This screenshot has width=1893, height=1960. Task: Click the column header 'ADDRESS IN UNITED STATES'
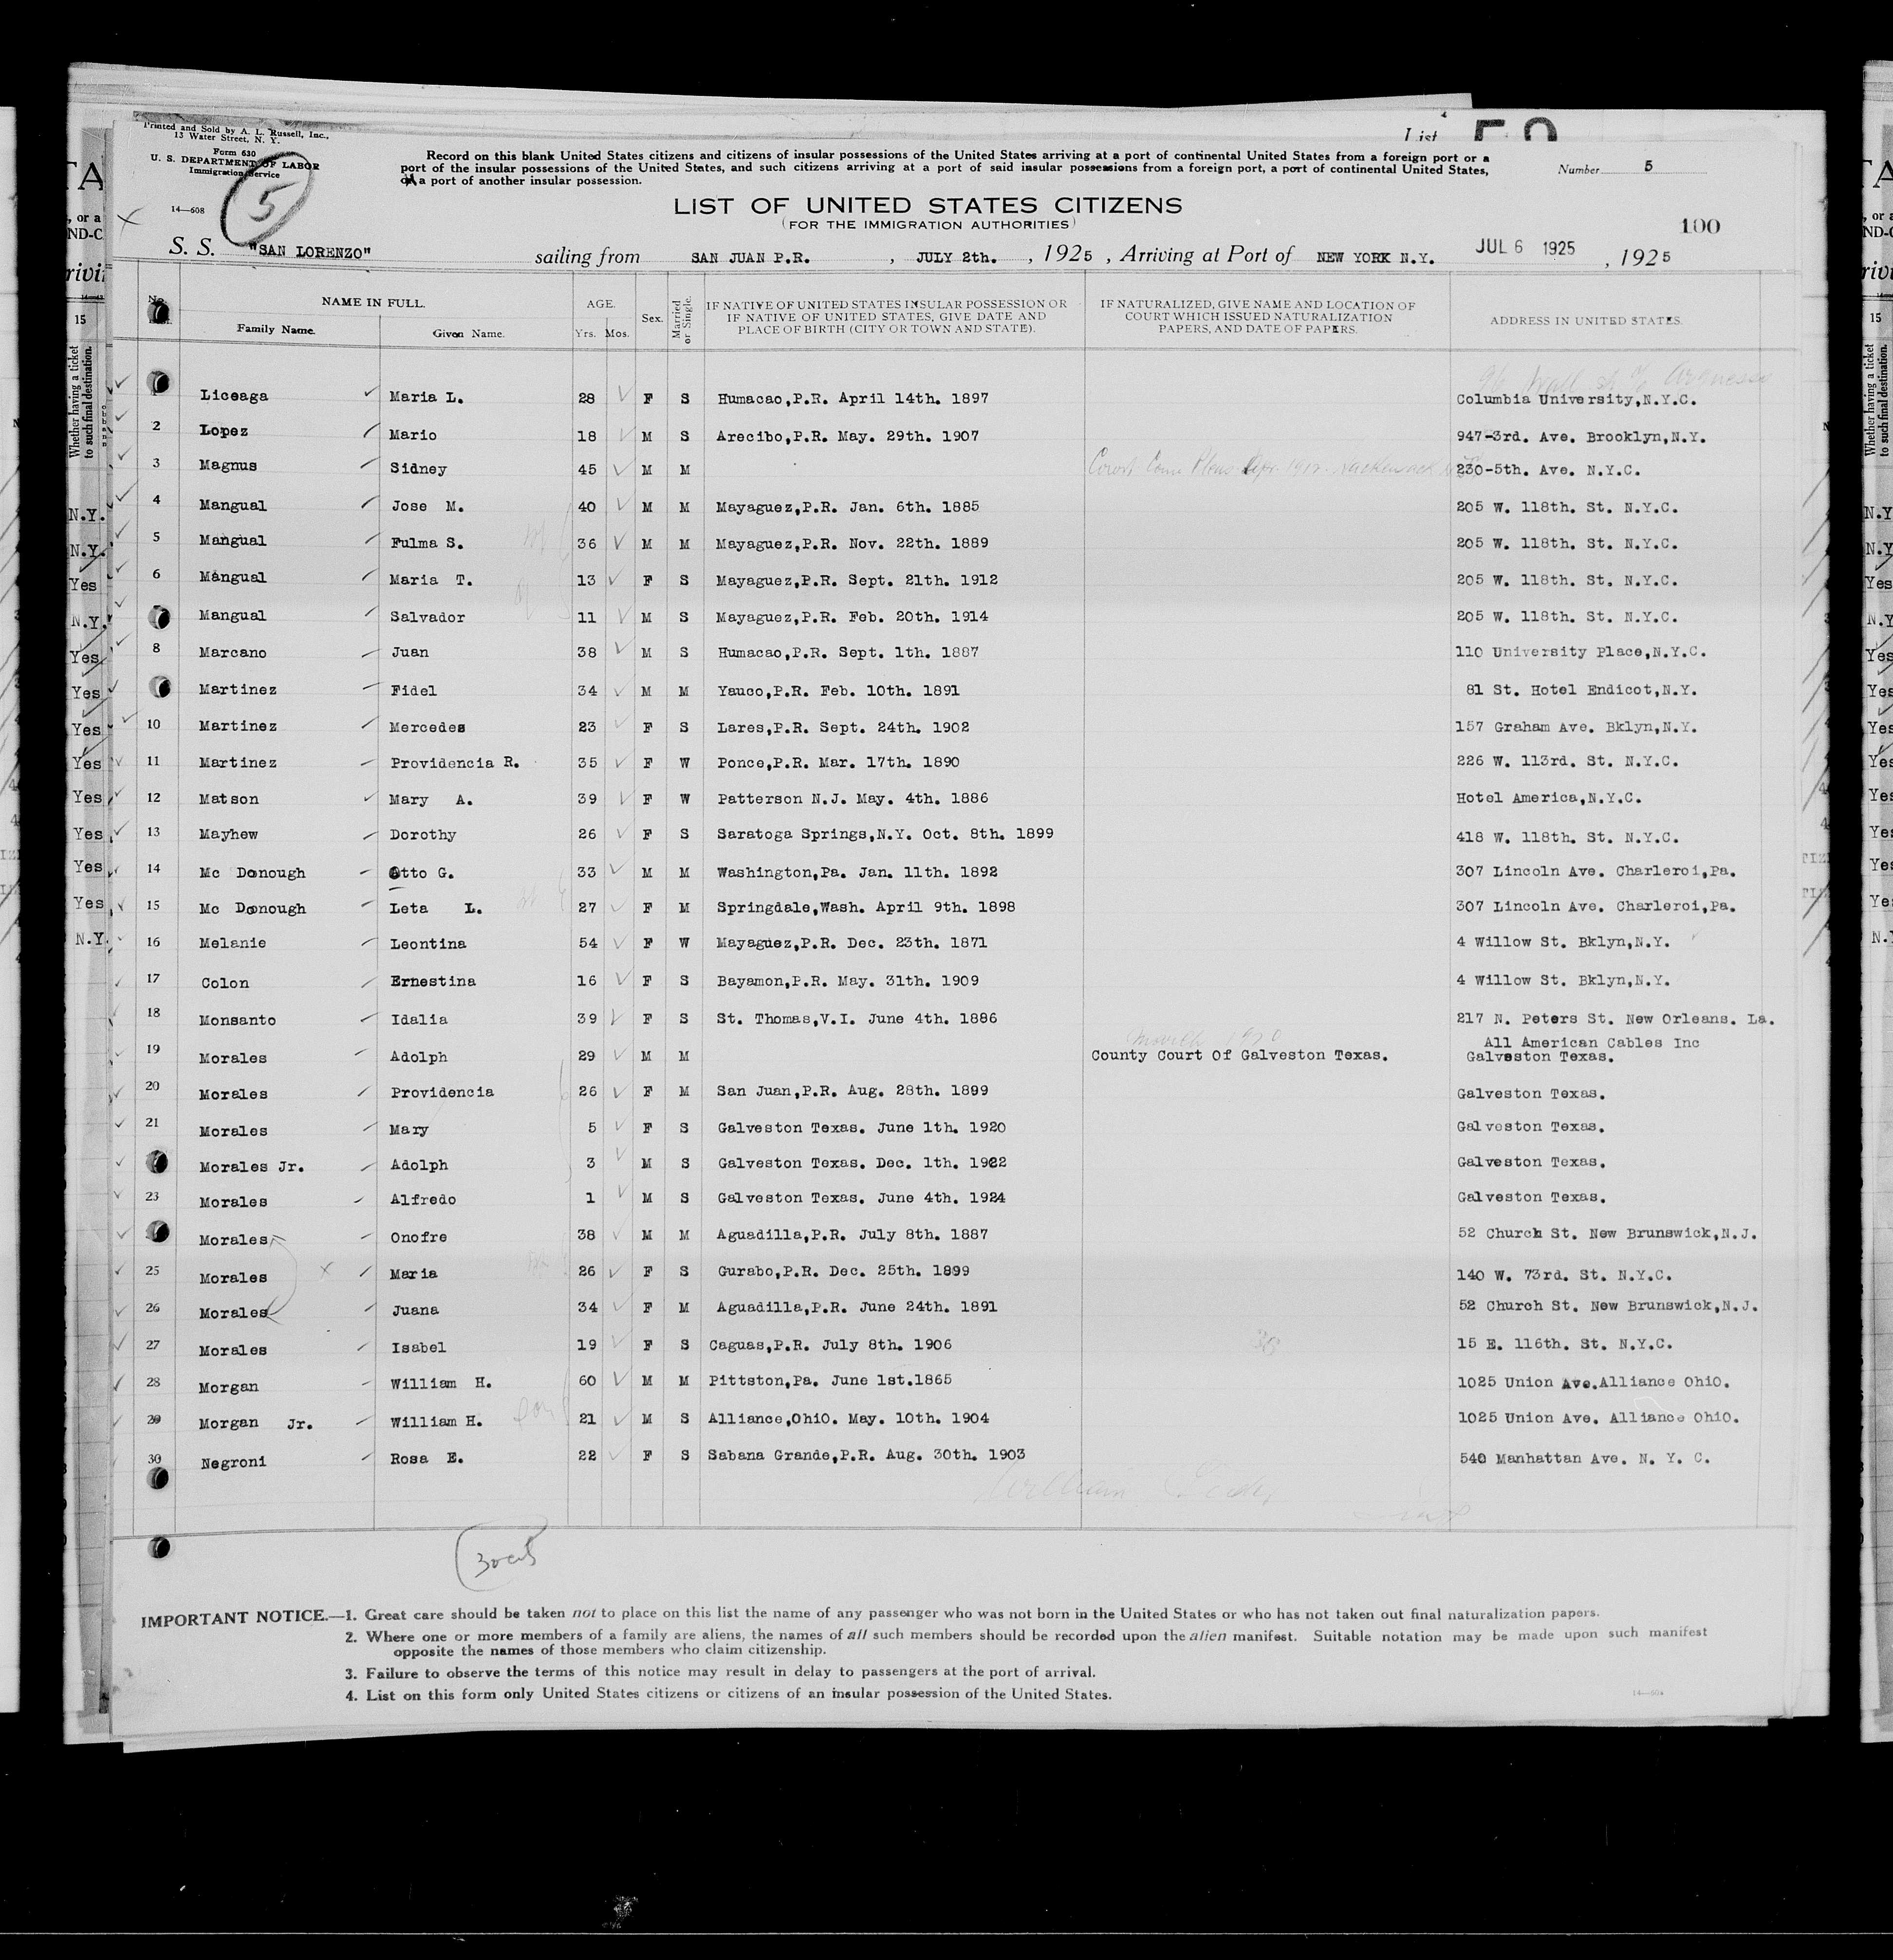point(1586,321)
